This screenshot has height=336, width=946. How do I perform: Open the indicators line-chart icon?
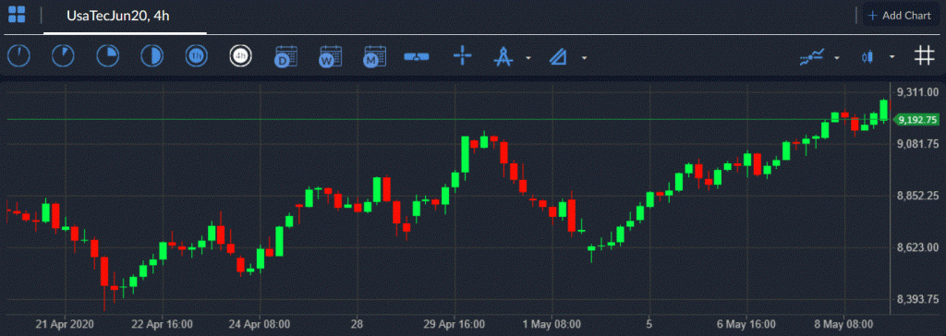click(x=812, y=56)
